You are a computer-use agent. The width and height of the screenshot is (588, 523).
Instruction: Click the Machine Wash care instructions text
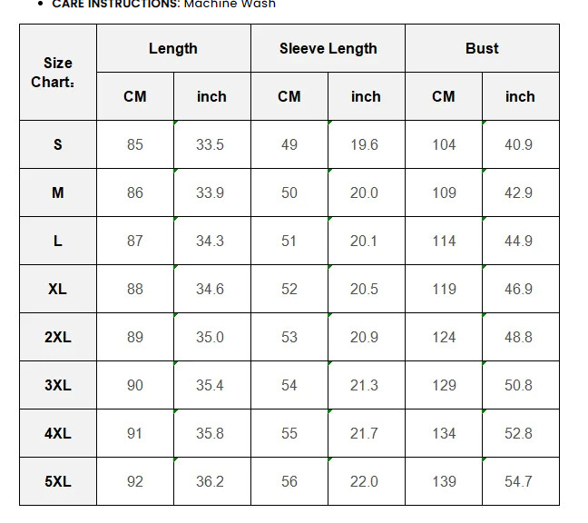click(230, 5)
